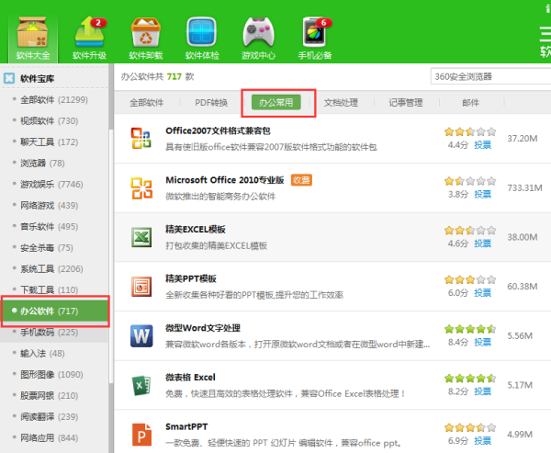Open the 软件卸载 uninstall icon

[145, 38]
